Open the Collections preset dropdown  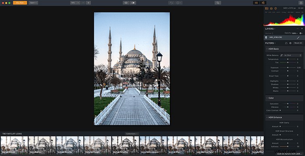(x=132, y=134)
